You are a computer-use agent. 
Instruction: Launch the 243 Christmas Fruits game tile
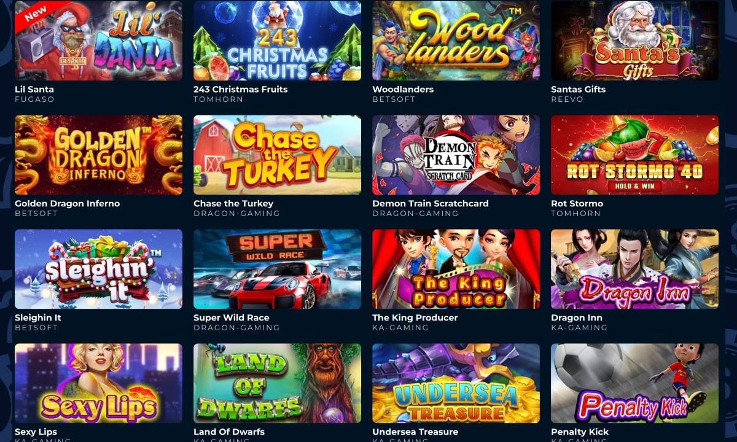[x=277, y=41]
